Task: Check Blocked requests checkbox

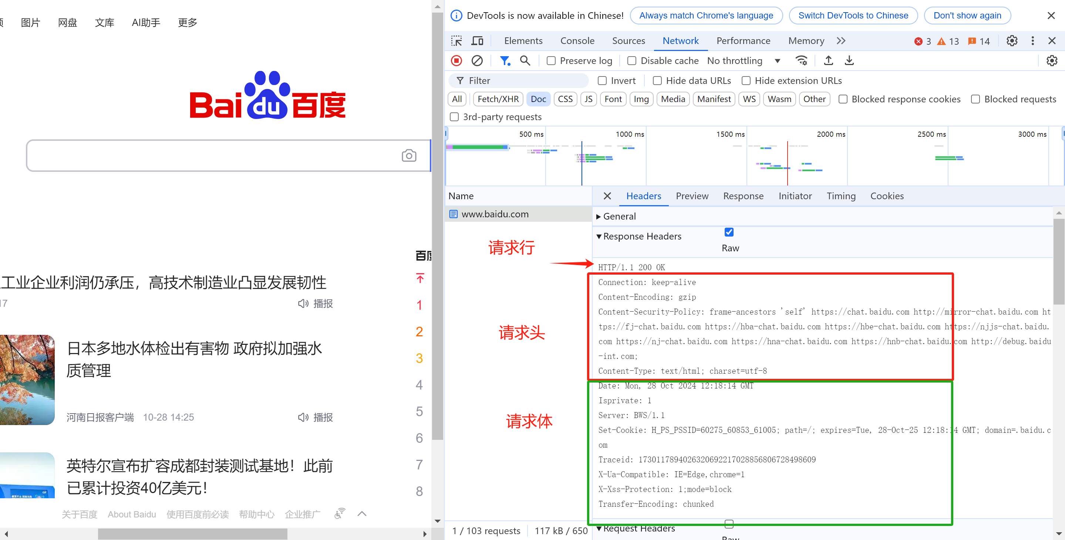Action: (975, 99)
